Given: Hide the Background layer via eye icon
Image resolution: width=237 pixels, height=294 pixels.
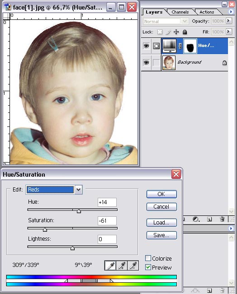Looking at the screenshot, I should tap(146, 62).
